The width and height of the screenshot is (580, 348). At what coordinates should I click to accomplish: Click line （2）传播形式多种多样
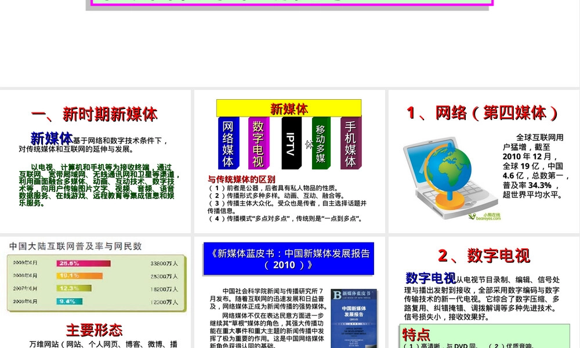276,195
